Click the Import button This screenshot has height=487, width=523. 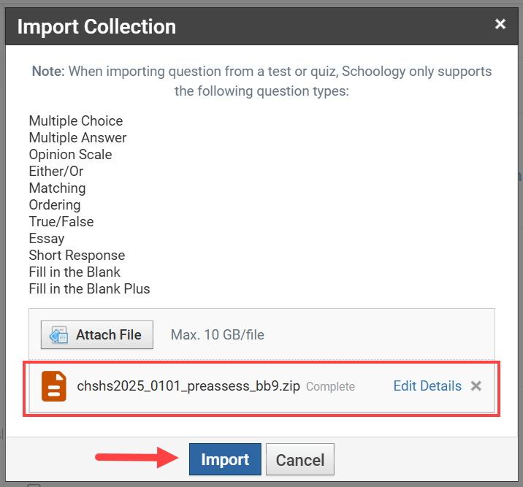[225, 460]
